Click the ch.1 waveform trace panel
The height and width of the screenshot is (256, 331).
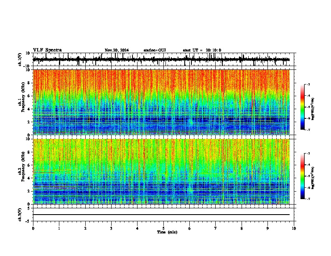[x=163, y=59]
